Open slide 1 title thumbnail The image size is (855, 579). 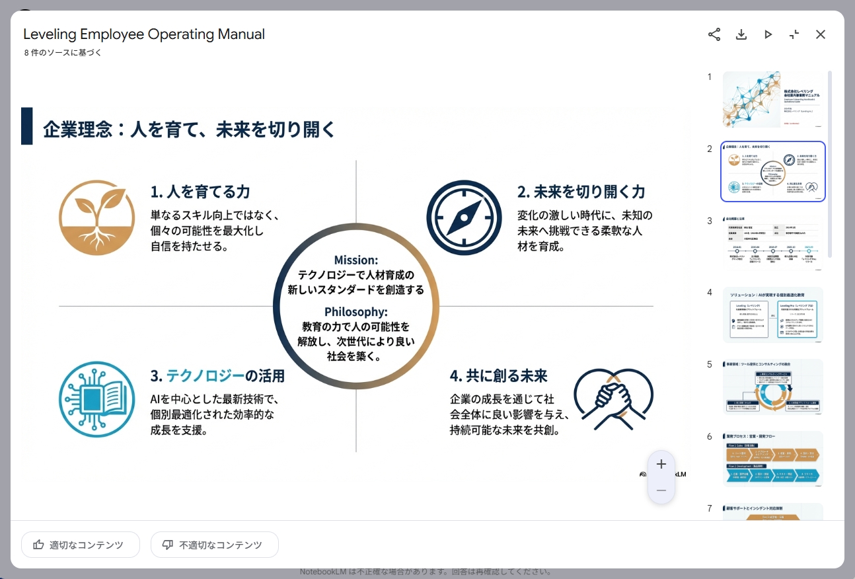pyautogui.click(x=773, y=99)
